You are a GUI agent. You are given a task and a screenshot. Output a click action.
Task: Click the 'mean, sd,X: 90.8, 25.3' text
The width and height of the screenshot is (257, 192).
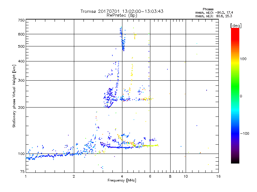(214, 16)
